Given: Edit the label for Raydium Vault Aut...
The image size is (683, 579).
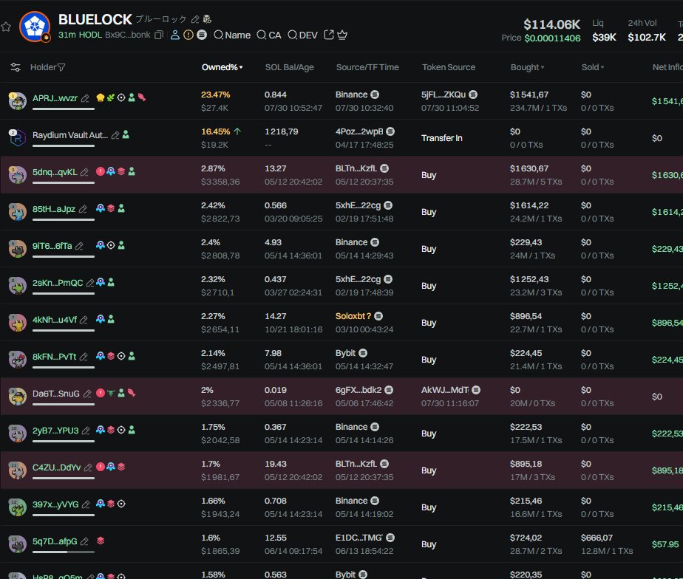Looking at the screenshot, I should point(115,135).
